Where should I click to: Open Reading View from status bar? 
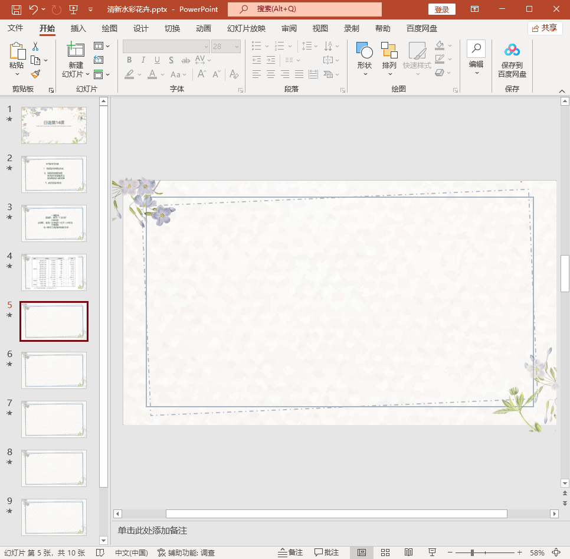[408, 553]
